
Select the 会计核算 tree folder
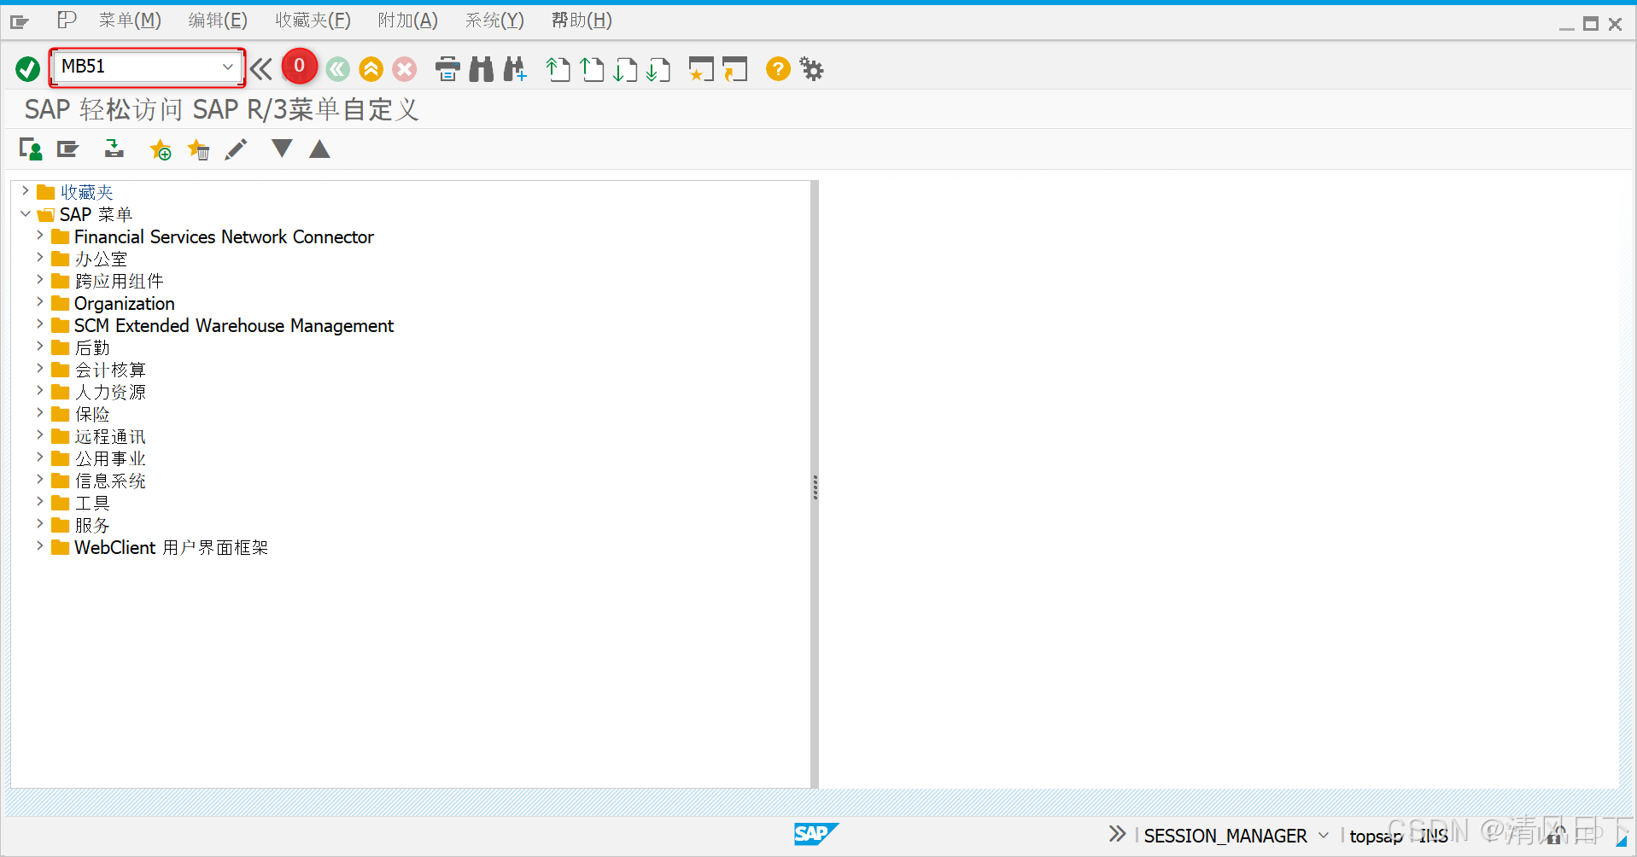click(x=110, y=370)
